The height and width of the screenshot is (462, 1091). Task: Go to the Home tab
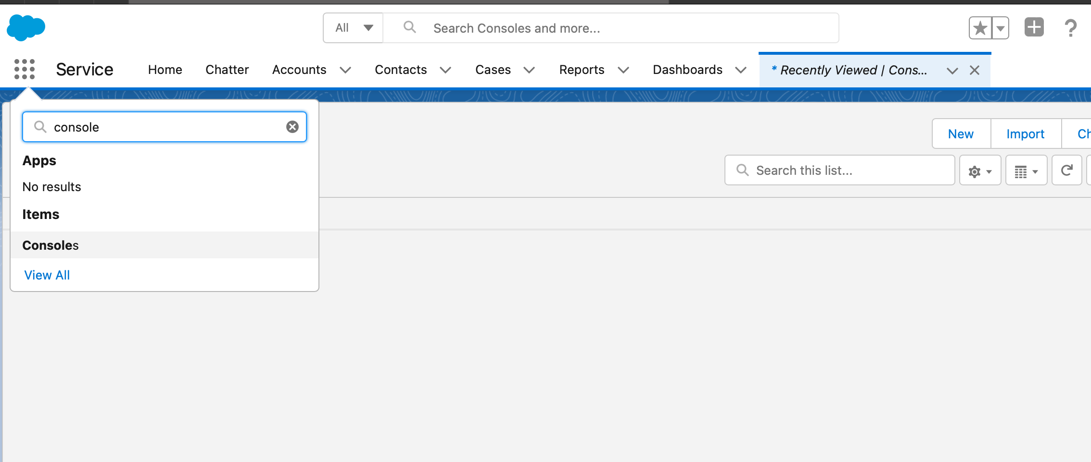coord(165,70)
